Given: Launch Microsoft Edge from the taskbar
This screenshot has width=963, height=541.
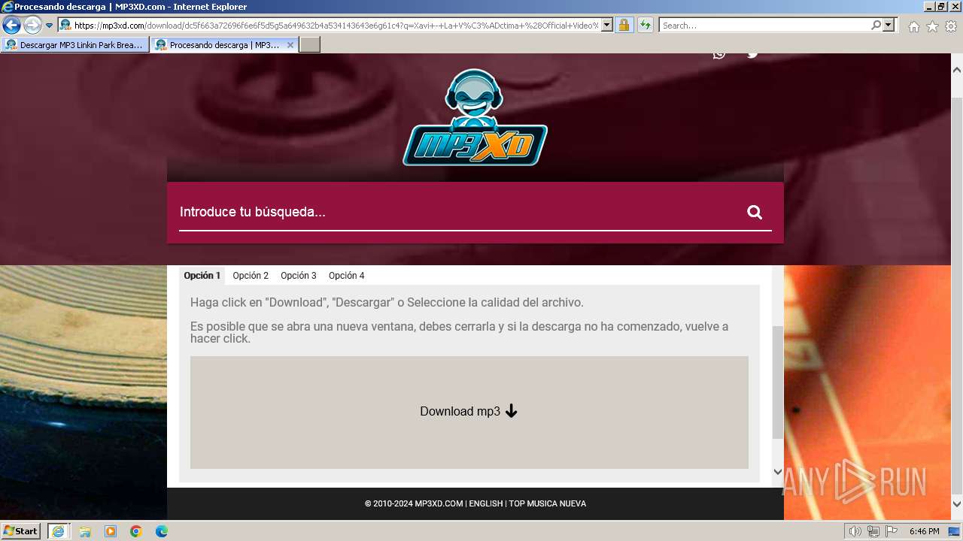Looking at the screenshot, I should click(162, 531).
